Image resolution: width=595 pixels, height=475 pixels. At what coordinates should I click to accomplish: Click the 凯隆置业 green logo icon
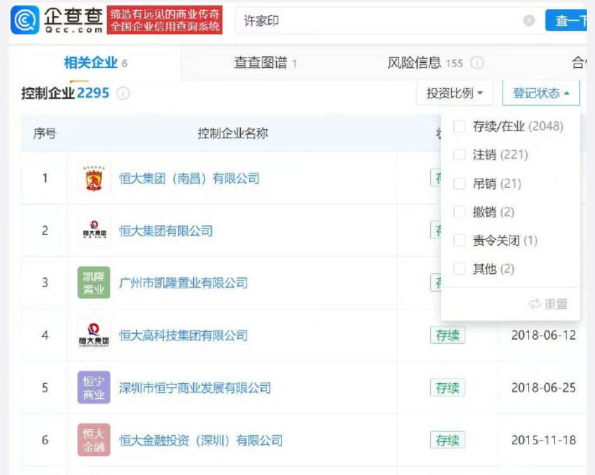pos(94,283)
